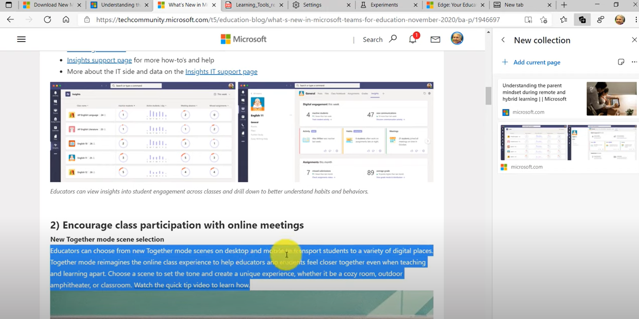
Task: Open the Microsoft site hamburger menu
Action: 21,39
